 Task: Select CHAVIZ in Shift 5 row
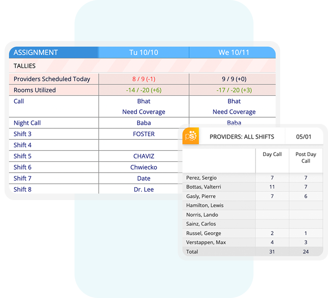pyautogui.click(x=144, y=156)
